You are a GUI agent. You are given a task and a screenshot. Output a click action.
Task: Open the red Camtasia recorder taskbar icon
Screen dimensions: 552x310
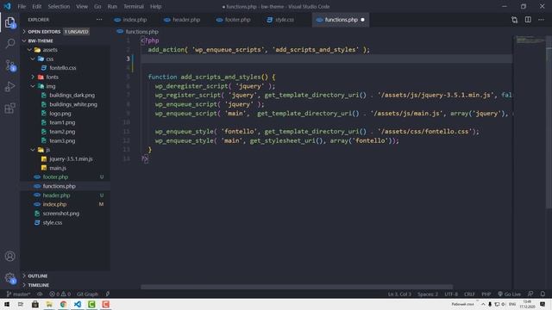pyautogui.click(x=105, y=304)
